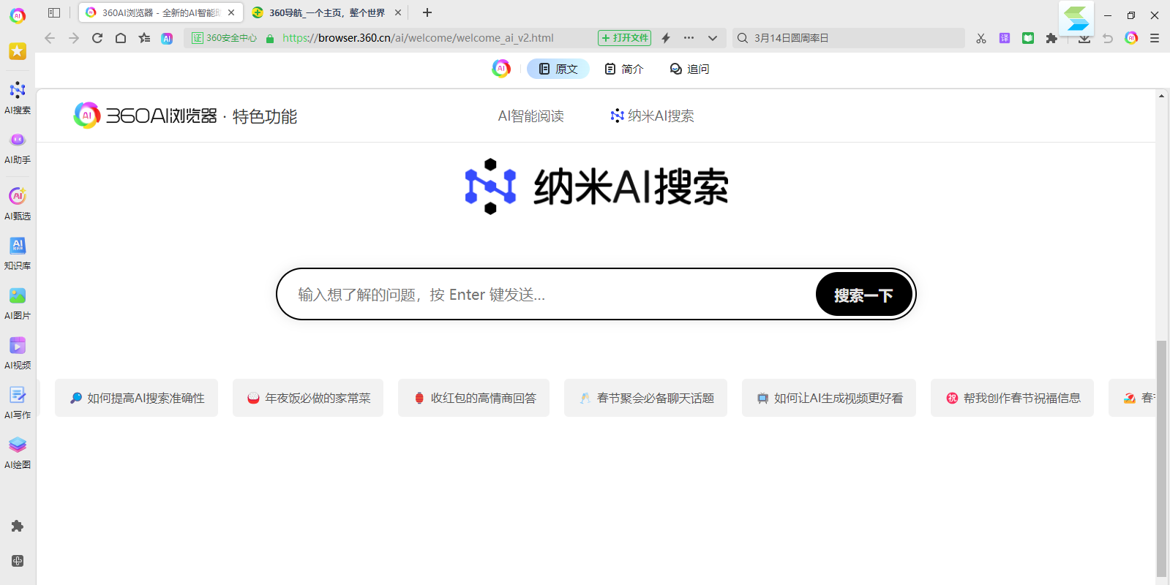The height and width of the screenshot is (585, 1170).
Task: Click the 搜索一下 search button
Action: (863, 295)
